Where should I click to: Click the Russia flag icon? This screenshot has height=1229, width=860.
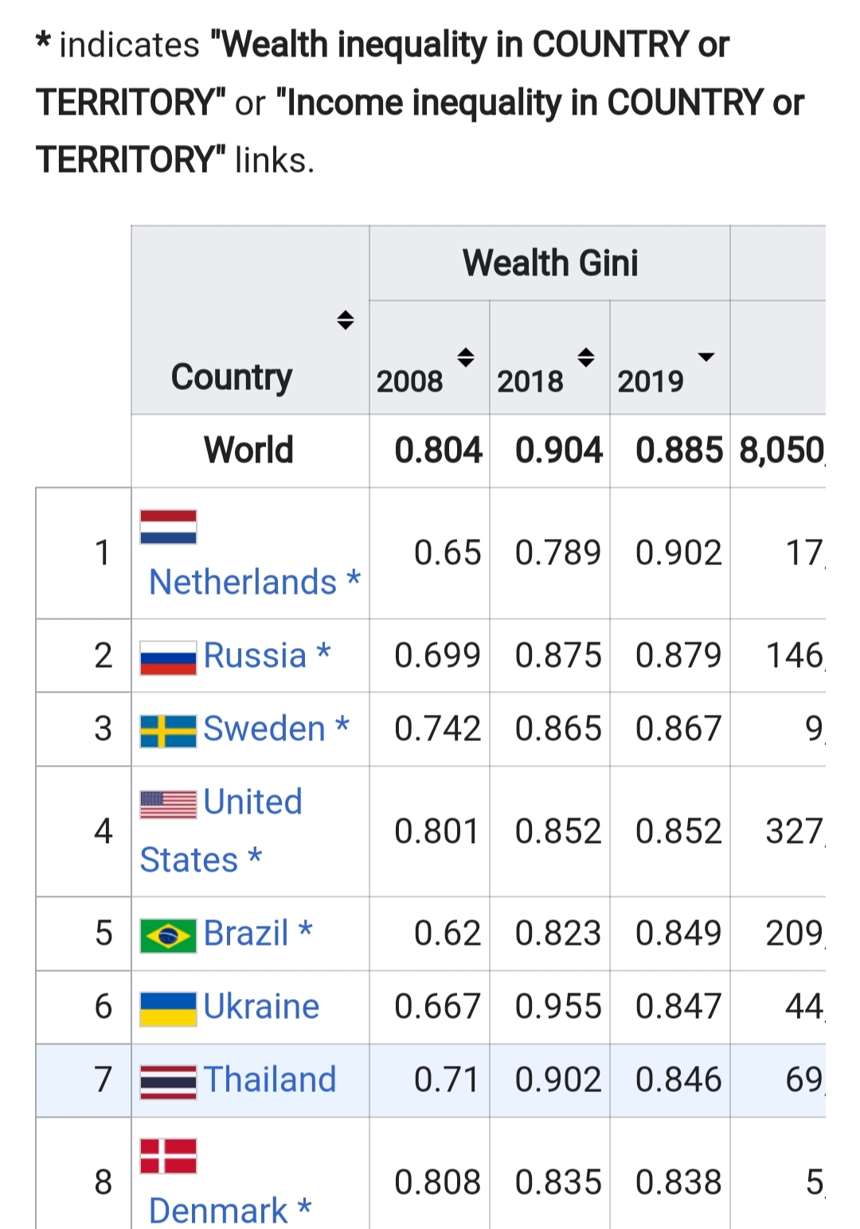click(x=168, y=657)
